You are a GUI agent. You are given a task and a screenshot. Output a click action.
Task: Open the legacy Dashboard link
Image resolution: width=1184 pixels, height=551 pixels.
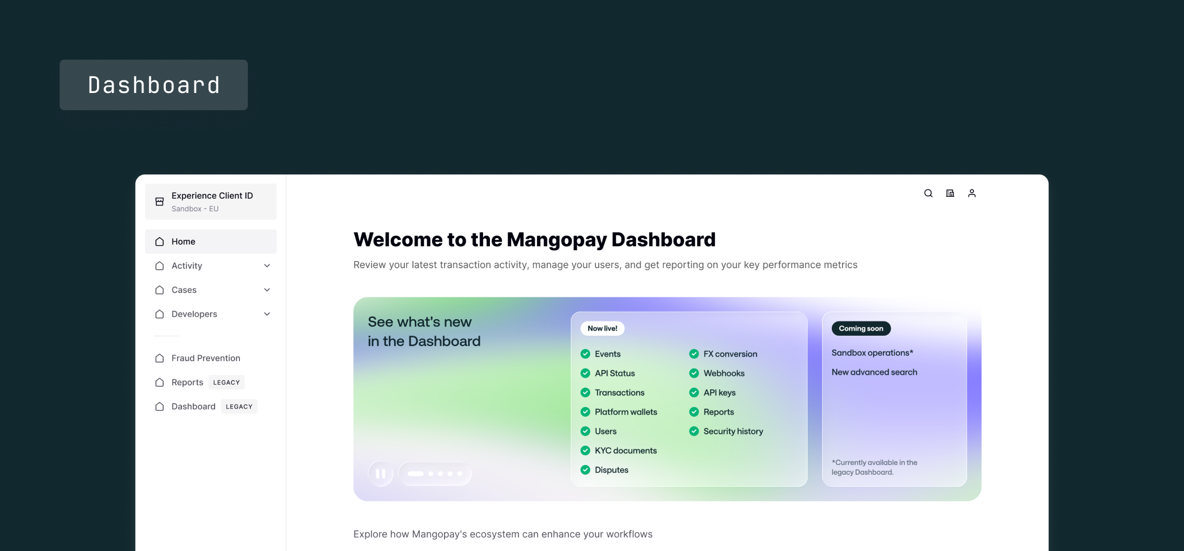click(193, 406)
